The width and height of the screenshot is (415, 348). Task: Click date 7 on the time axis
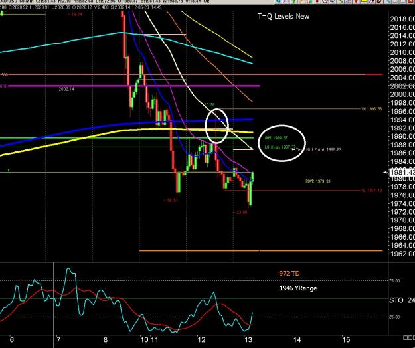click(58, 339)
